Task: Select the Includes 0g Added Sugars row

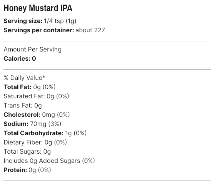Action: tap(49, 161)
